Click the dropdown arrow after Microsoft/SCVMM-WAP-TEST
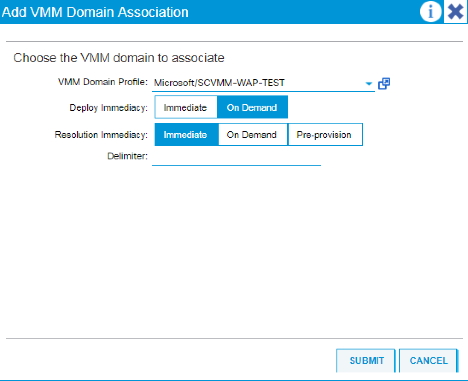 (369, 84)
